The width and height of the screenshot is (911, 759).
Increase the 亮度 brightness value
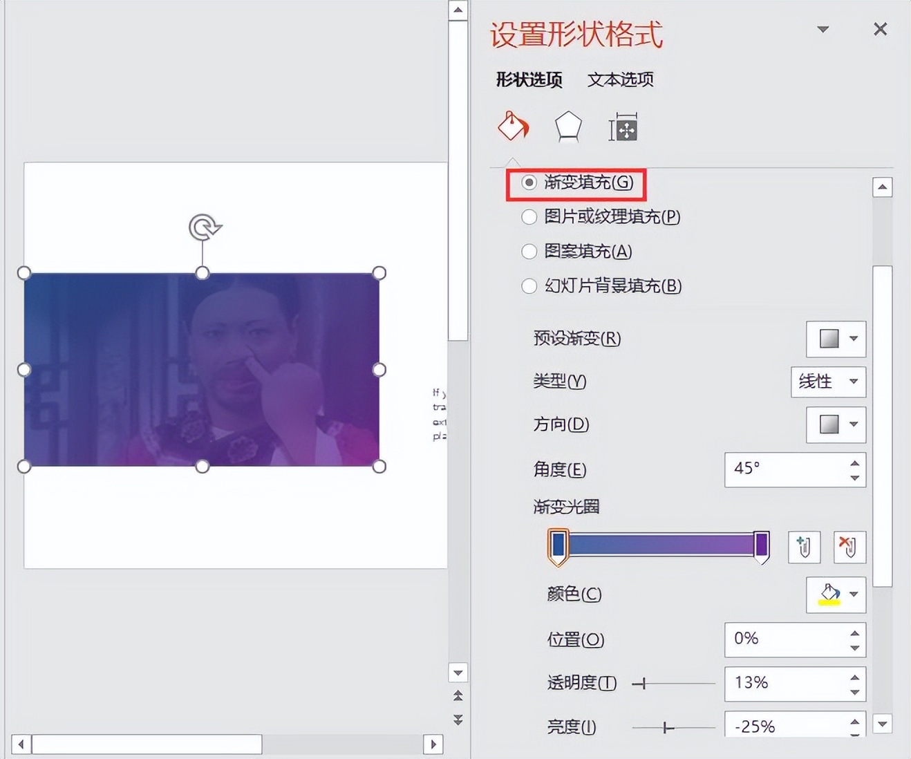pos(855,721)
